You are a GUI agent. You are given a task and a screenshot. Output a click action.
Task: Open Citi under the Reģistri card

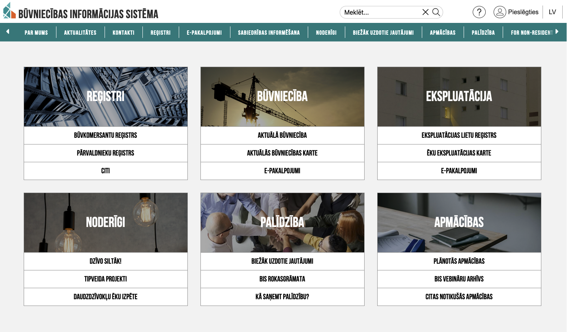106,171
